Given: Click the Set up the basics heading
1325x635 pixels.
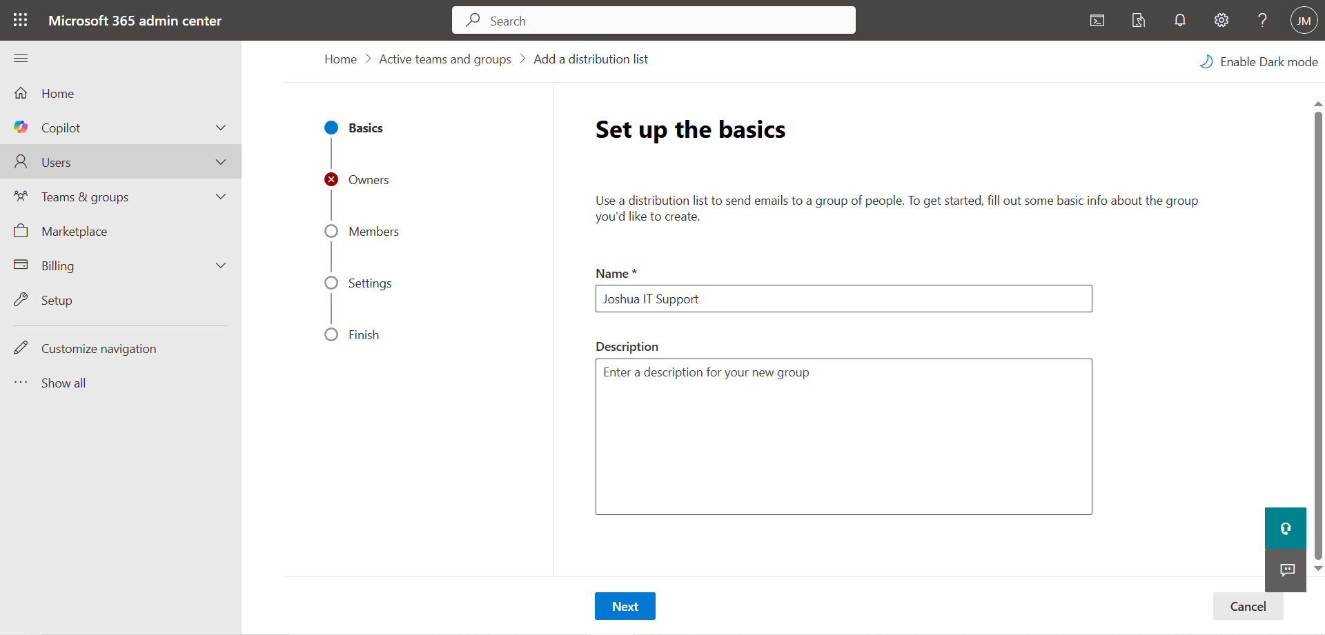Looking at the screenshot, I should point(690,130).
